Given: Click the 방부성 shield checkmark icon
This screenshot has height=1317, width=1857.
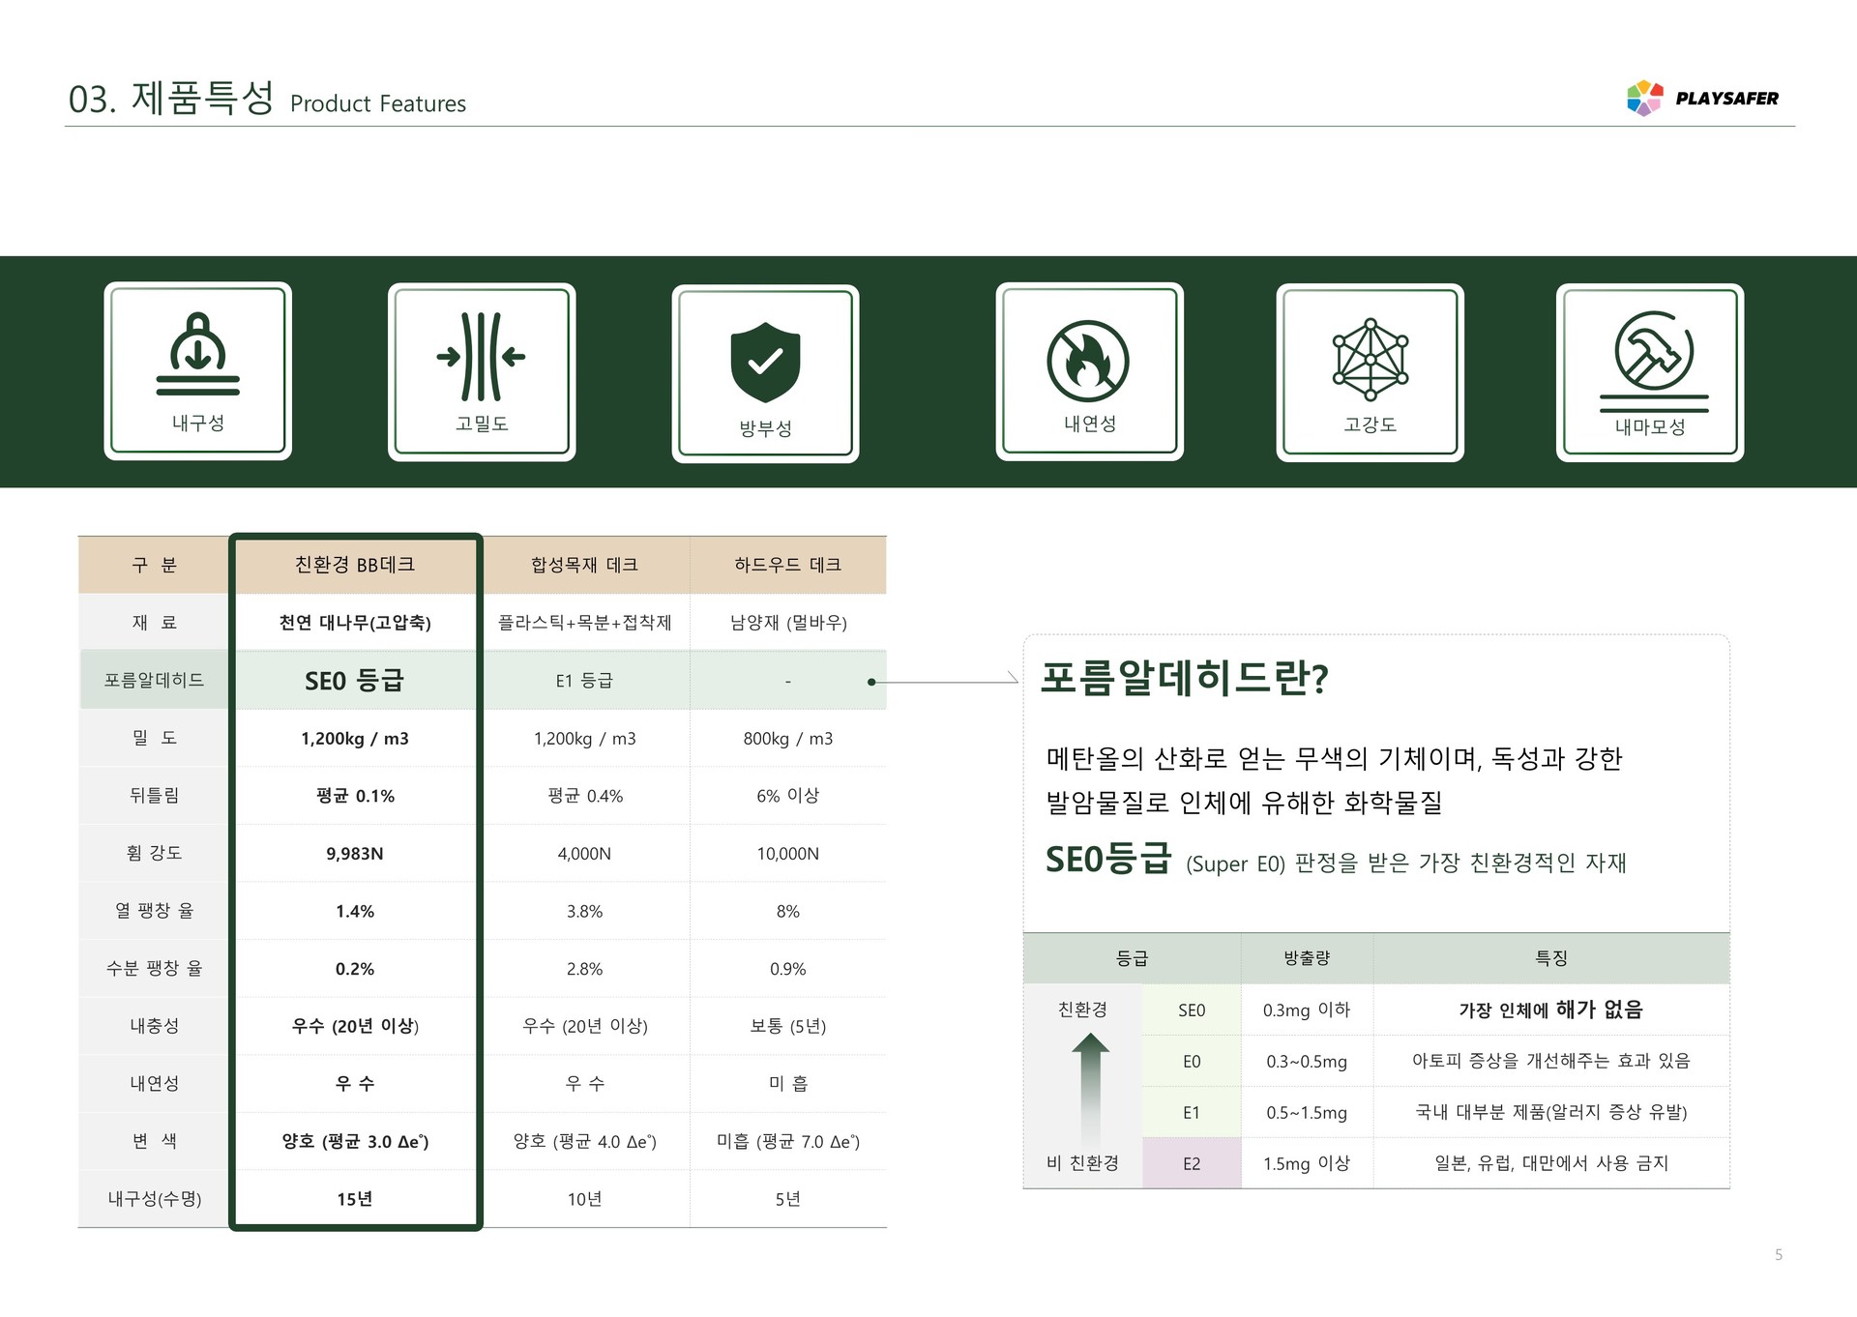Looking at the screenshot, I should point(765,362).
